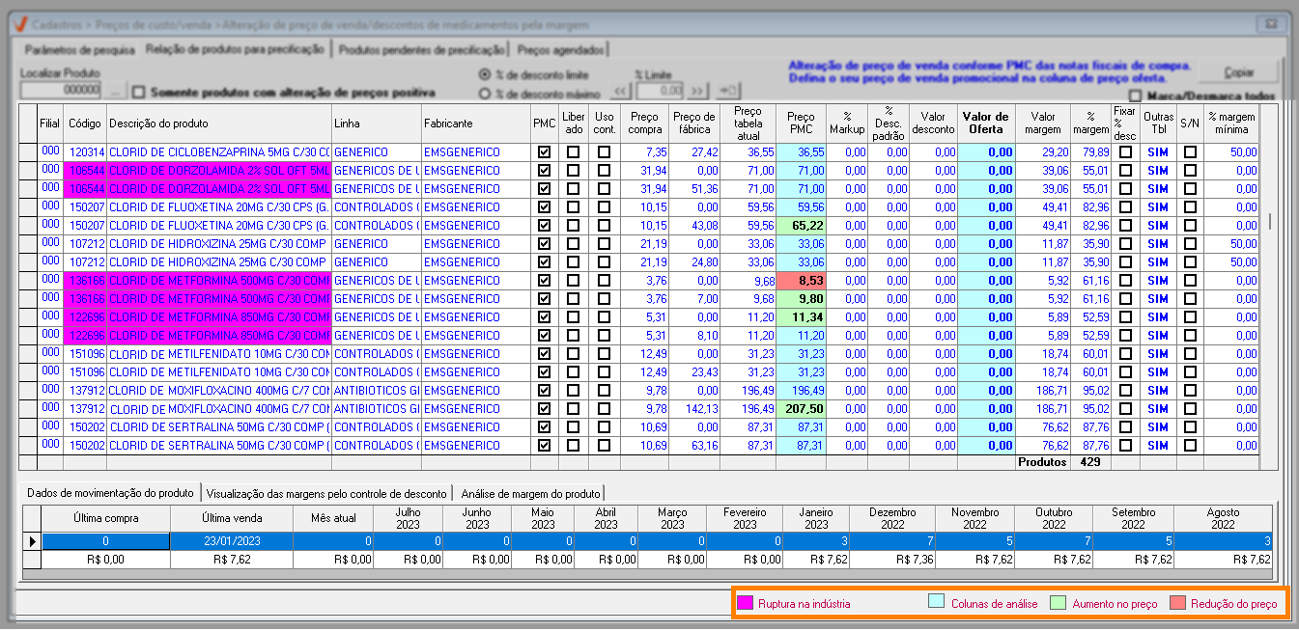Go to the 'Preços agendados' tab

560,49
